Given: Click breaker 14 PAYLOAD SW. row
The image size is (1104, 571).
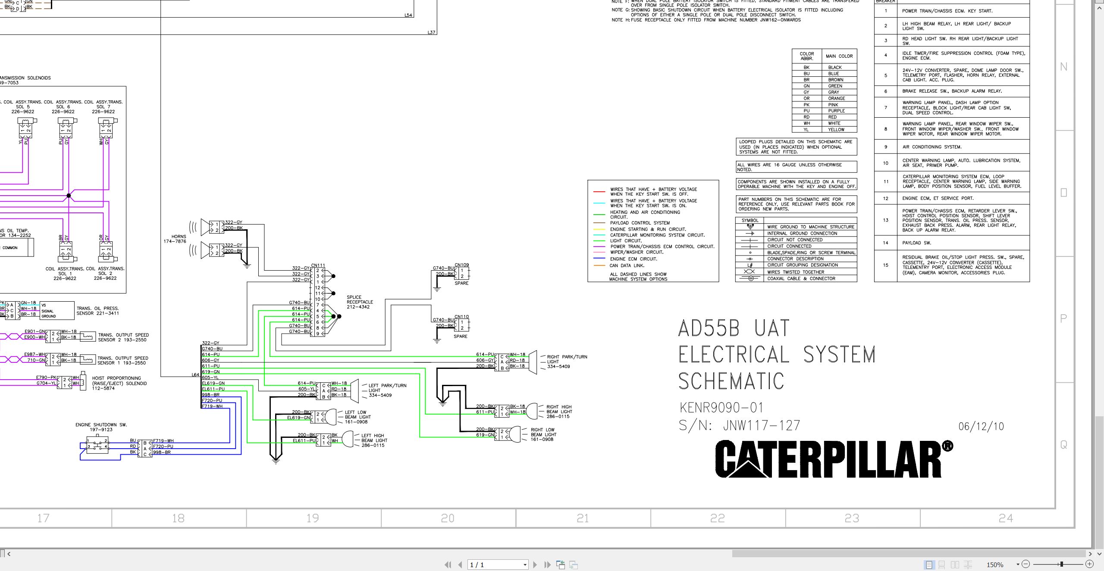Looking at the screenshot, I should click(x=952, y=243).
